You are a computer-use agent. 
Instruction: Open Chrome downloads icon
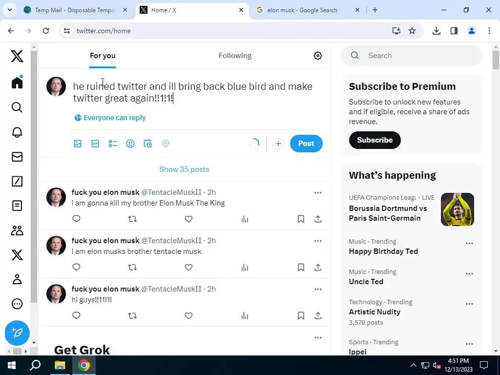click(436, 31)
